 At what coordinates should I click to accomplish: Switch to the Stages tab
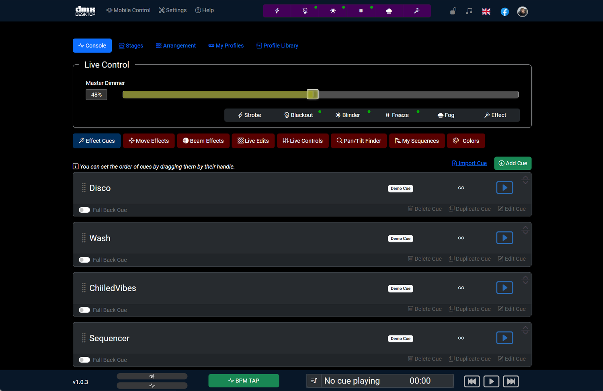click(x=131, y=46)
